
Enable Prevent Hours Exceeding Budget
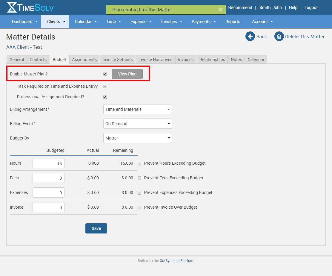139,163
